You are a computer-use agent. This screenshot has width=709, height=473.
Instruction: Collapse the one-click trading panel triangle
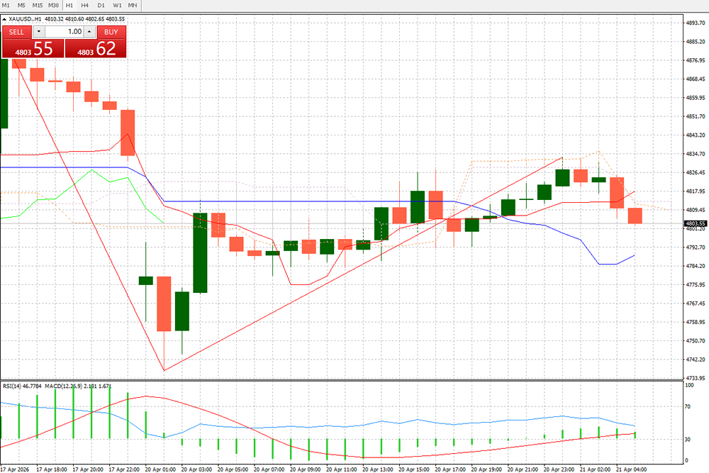5,19
